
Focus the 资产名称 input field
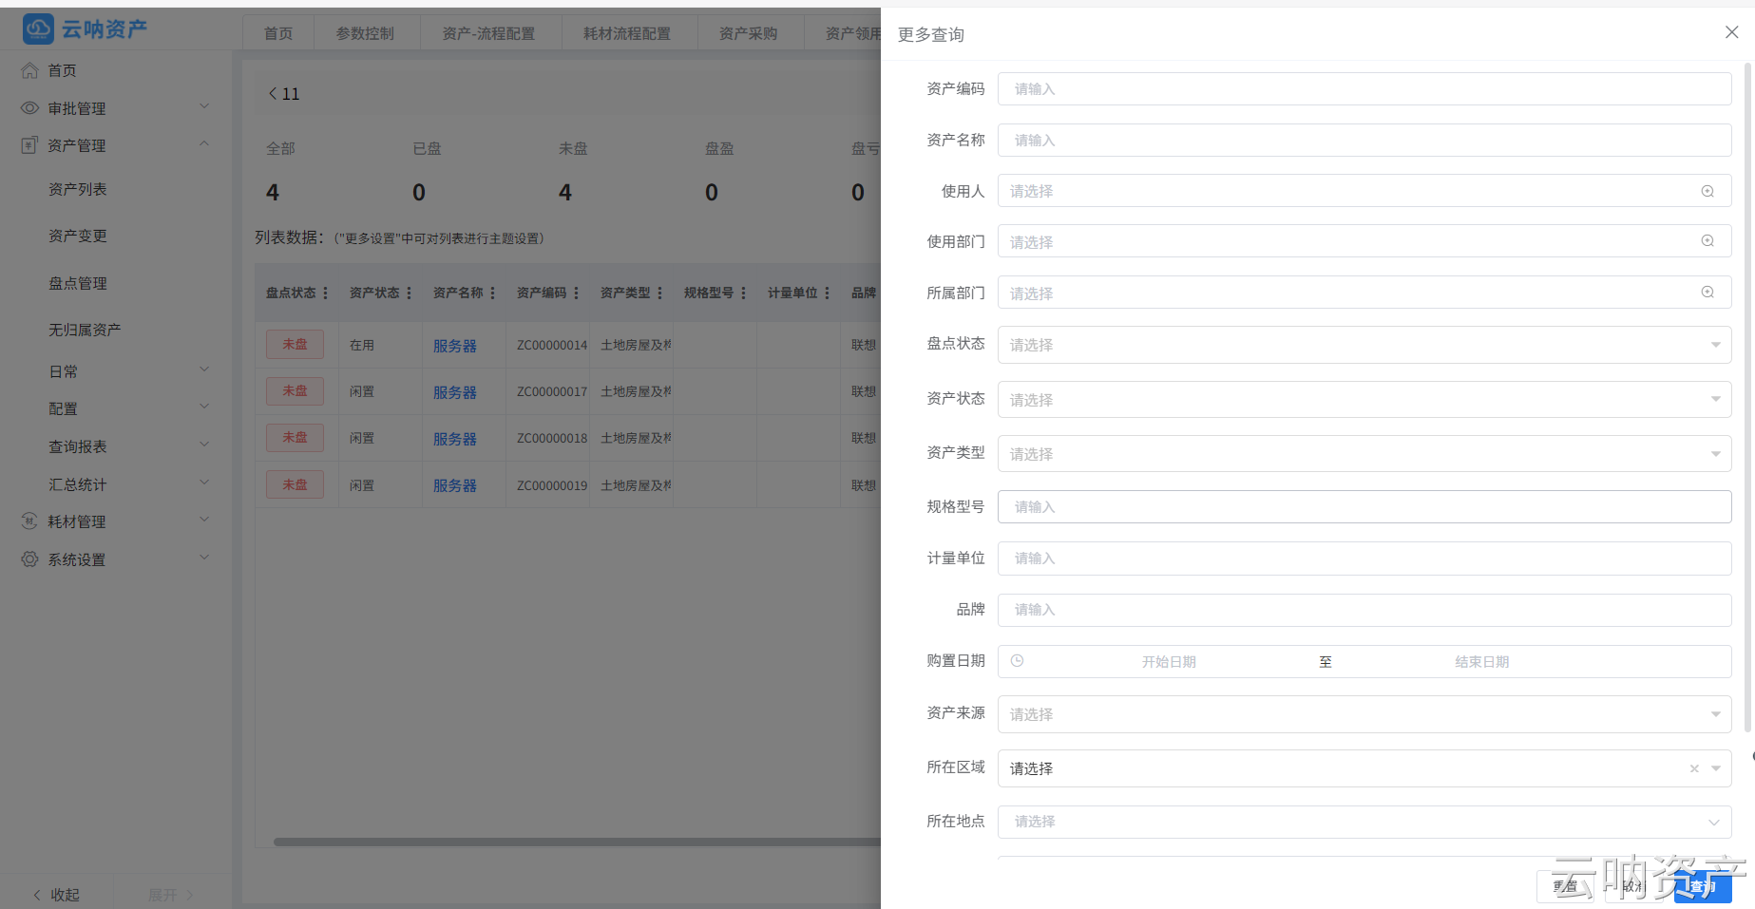pos(1364,140)
